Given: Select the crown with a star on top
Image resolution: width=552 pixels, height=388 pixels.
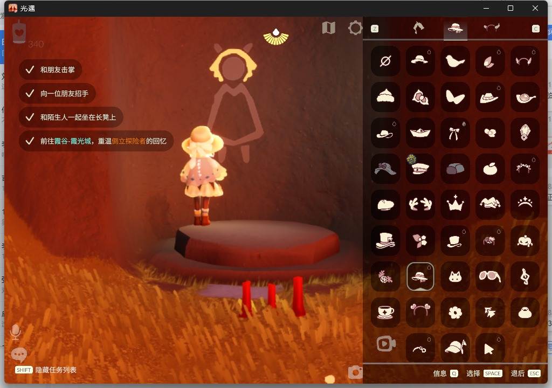Looking at the screenshot, I should tap(455, 205).
